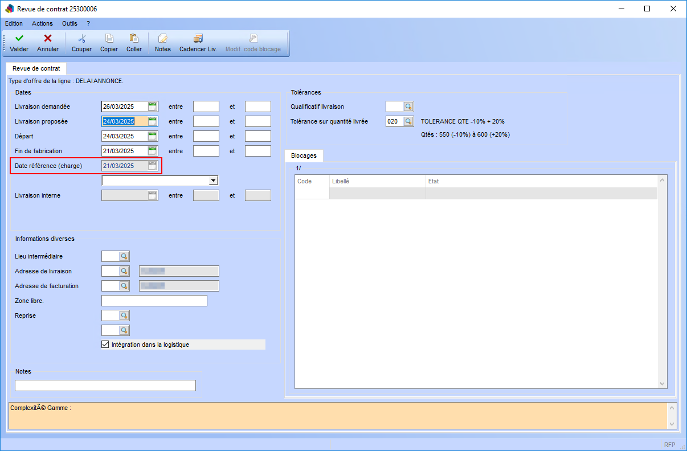Open the Actions menu
Image resolution: width=687 pixels, height=451 pixels.
click(x=42, y=23)
